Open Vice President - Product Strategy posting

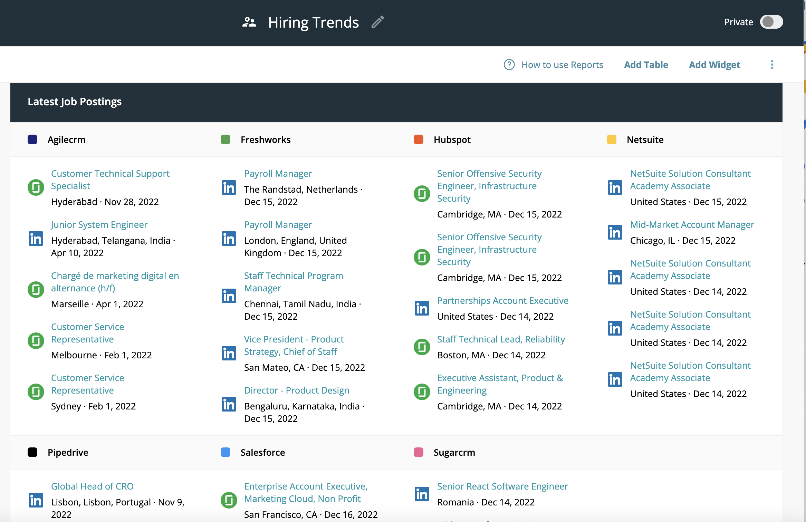pyautogui.click(x=294, y=345)
